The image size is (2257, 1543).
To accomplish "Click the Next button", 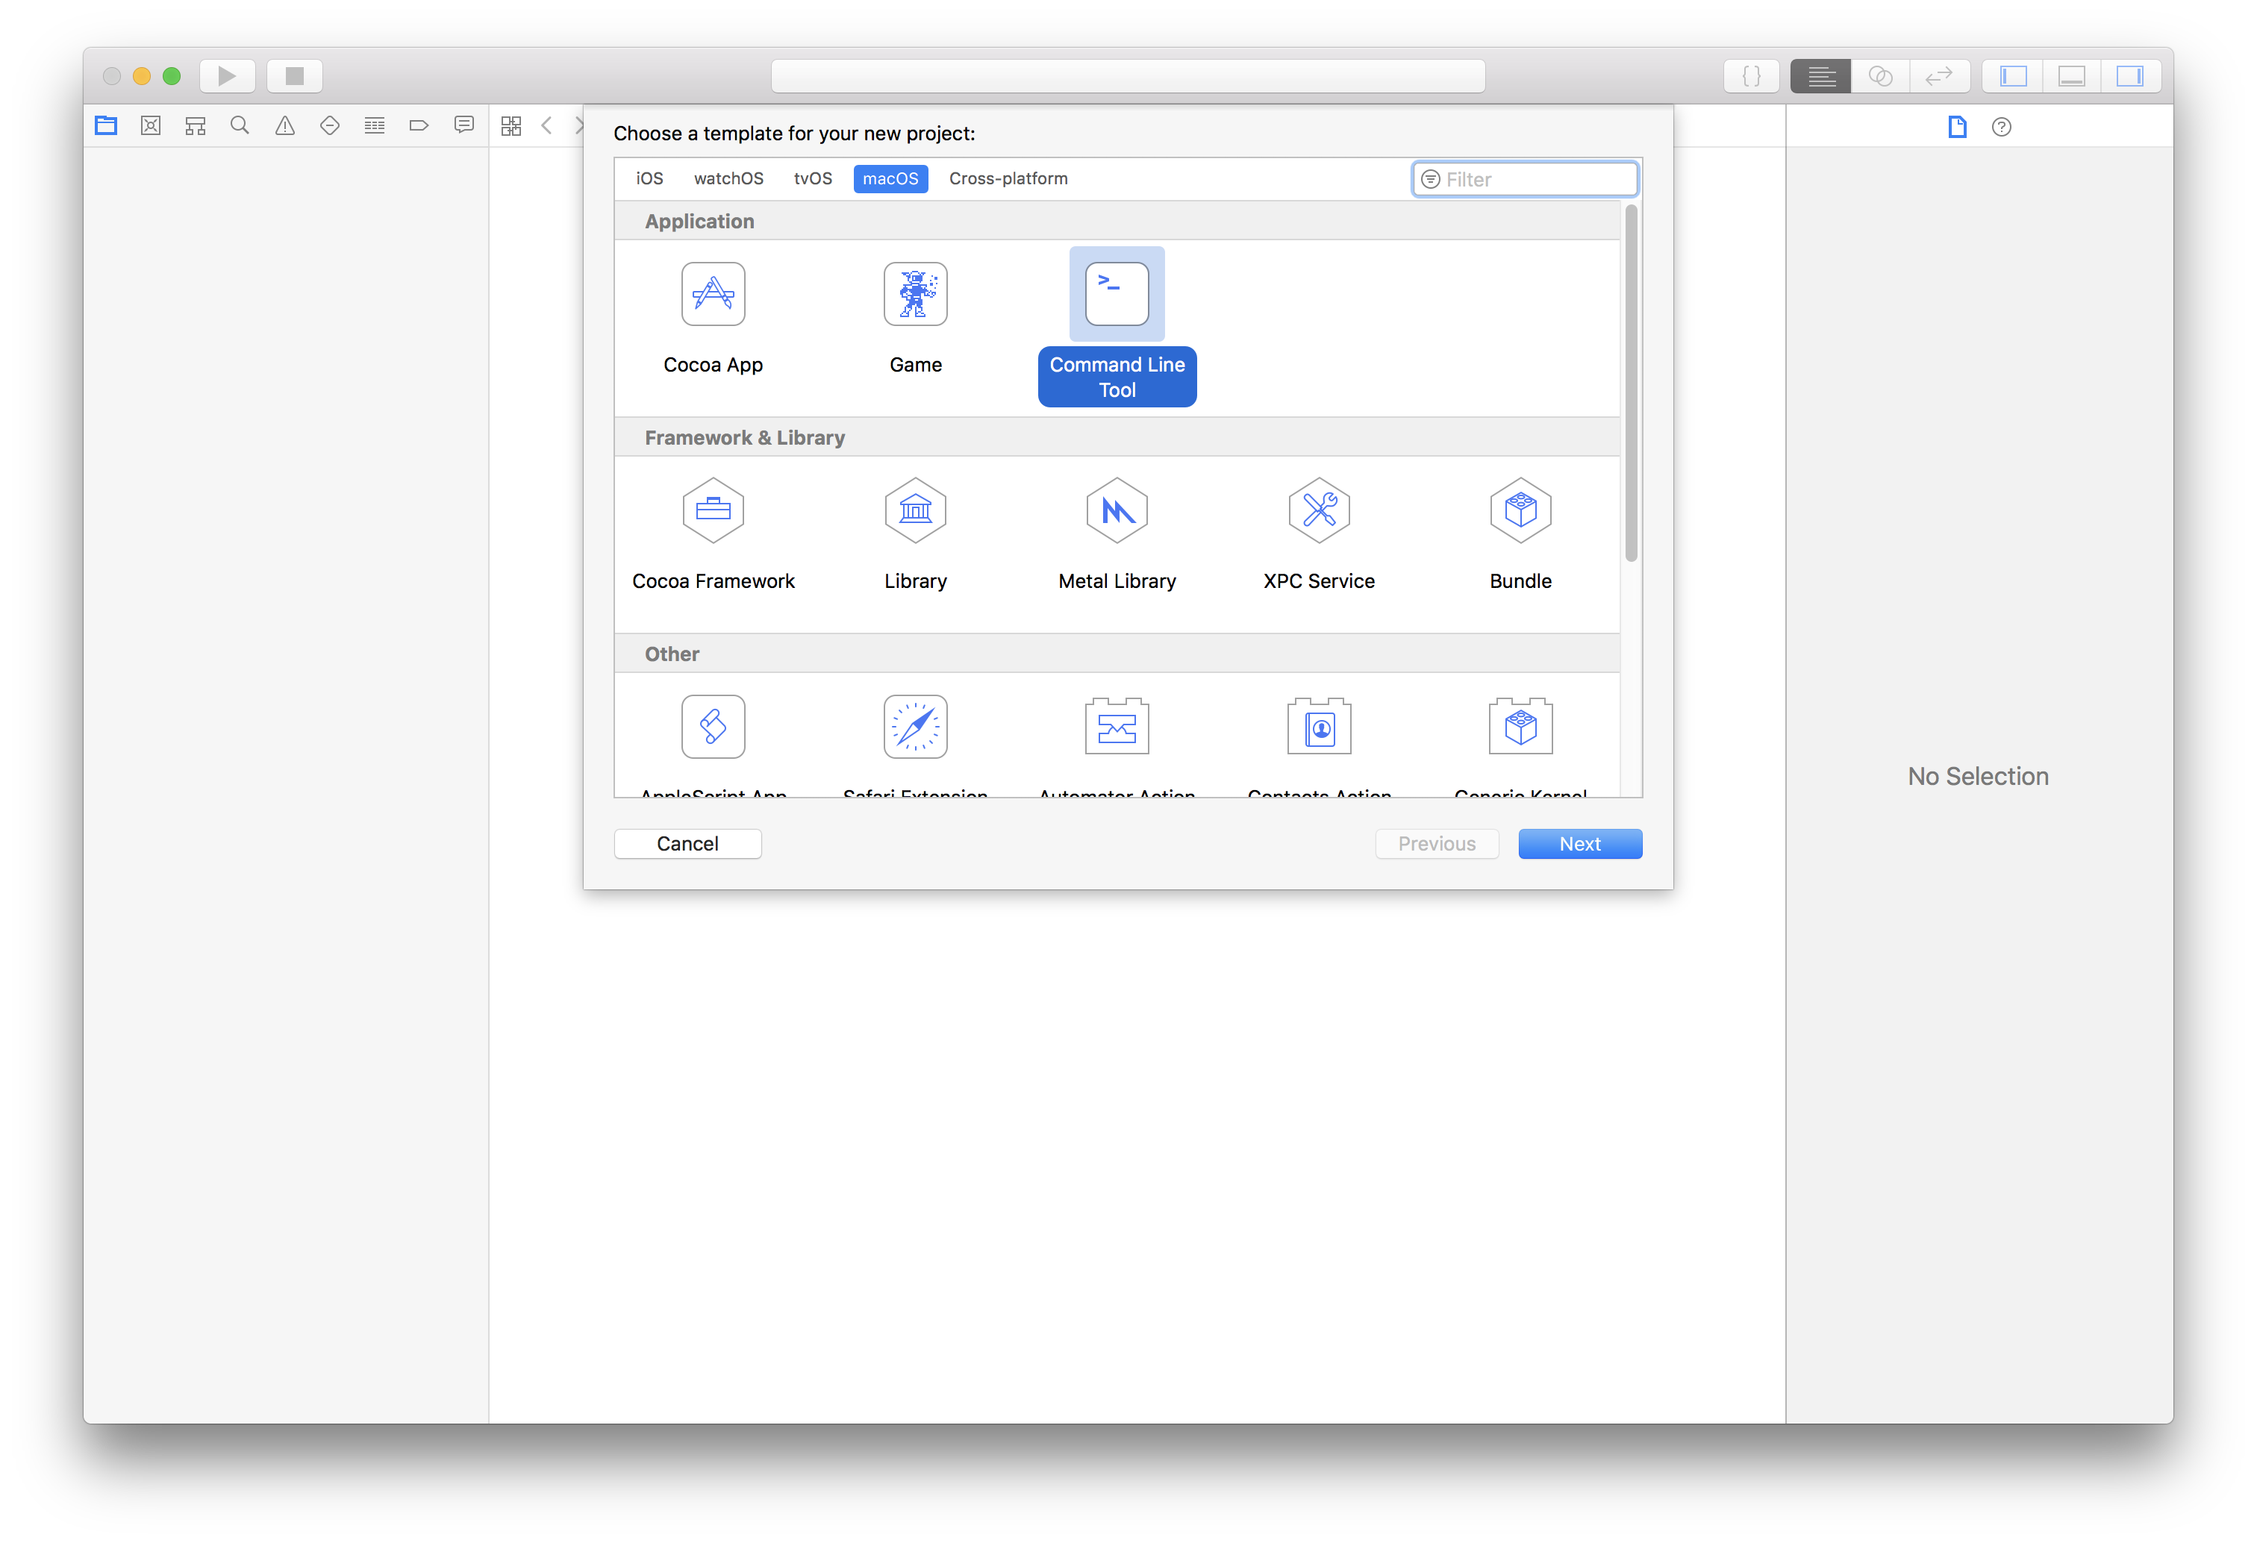I will pos(1579,844).
